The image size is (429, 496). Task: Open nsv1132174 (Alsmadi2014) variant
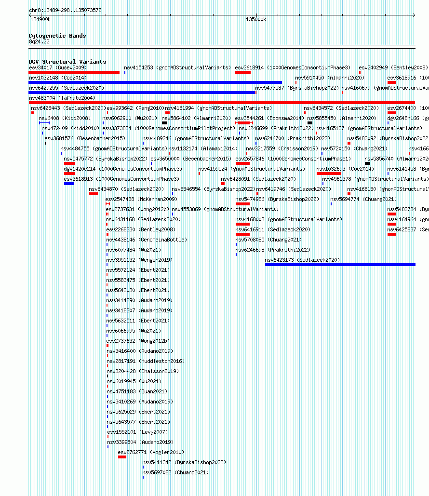point(203,148)
